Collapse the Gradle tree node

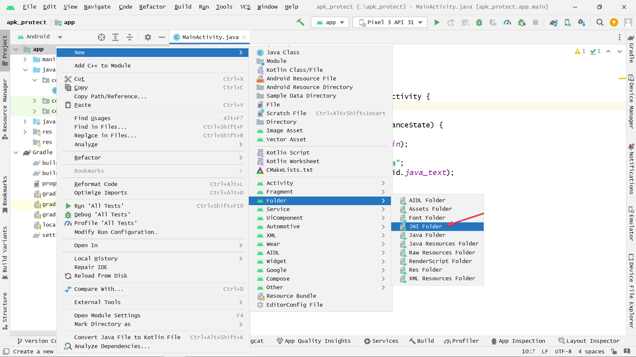coord(16,153)
